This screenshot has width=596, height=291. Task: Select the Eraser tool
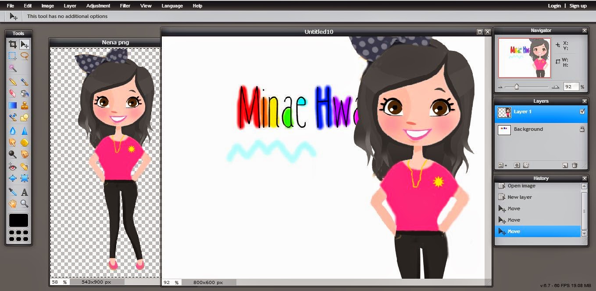click(x=13, y=93)
